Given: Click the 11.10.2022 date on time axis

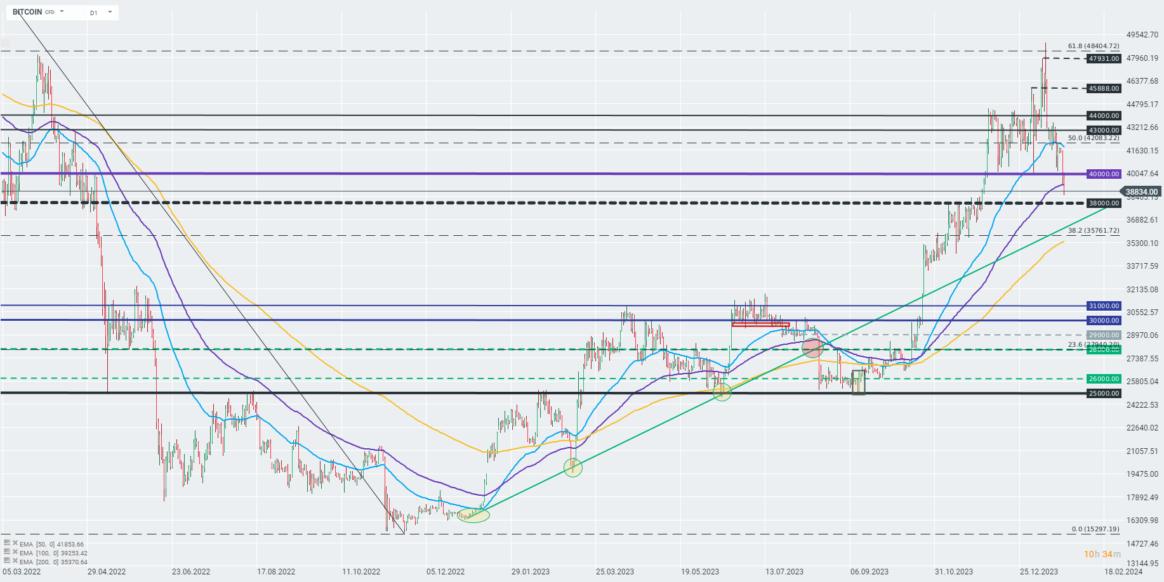Looking at the screenshot, I should pos(361,571).
